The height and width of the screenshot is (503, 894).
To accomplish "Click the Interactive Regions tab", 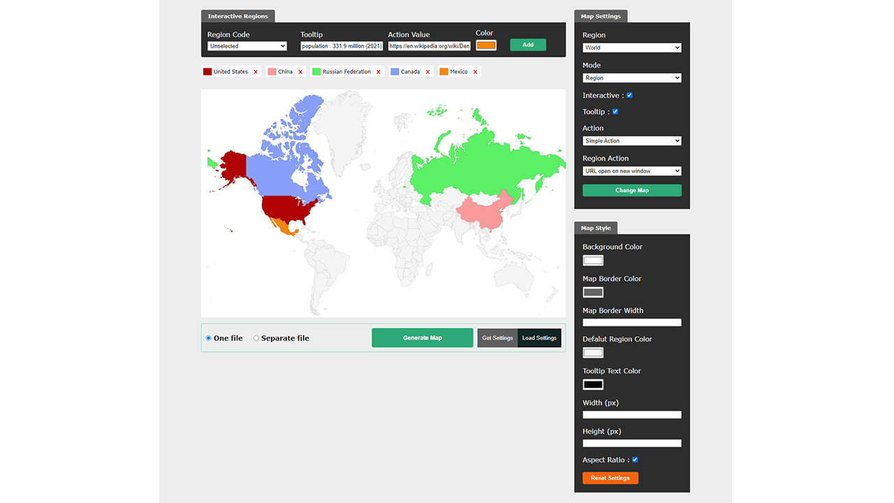I will click(x=237, y=15).
